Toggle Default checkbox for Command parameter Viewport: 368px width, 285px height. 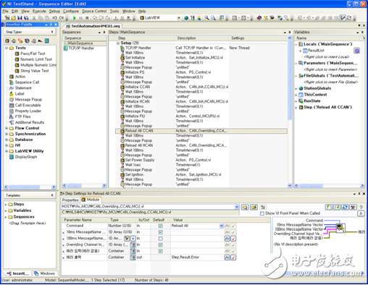pyautogui.click(x=161, y=226)
